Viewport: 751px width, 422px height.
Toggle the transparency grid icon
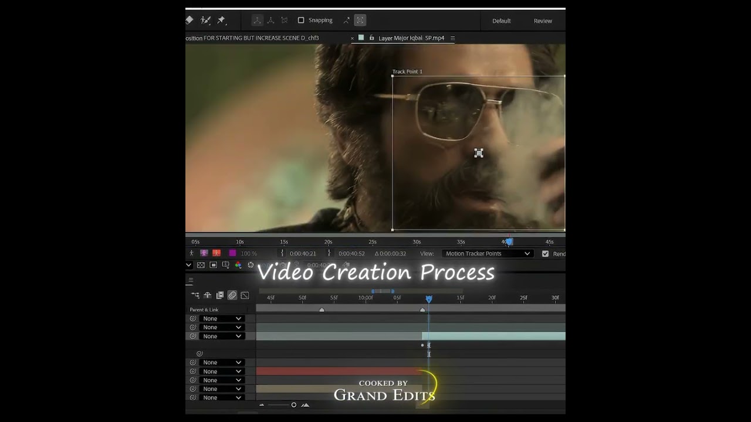click(201, 265)
